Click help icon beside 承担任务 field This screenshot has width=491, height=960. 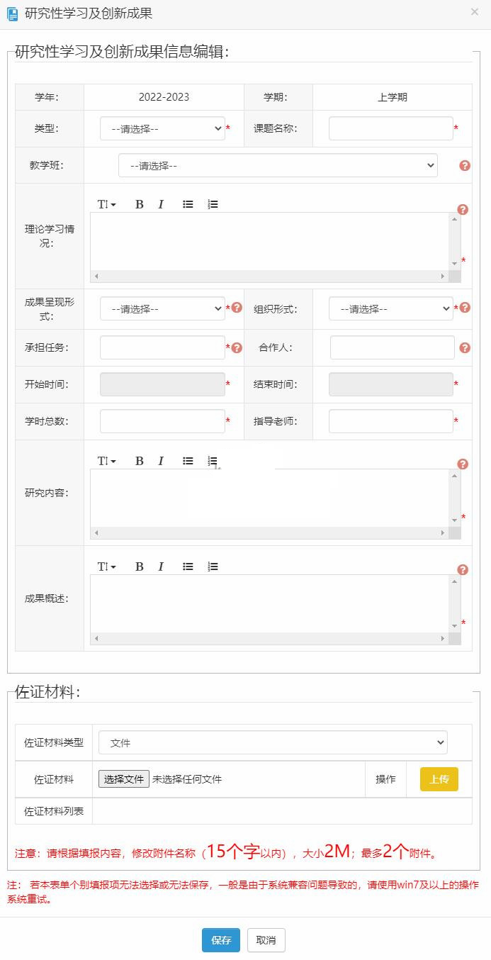pos(237,347)
